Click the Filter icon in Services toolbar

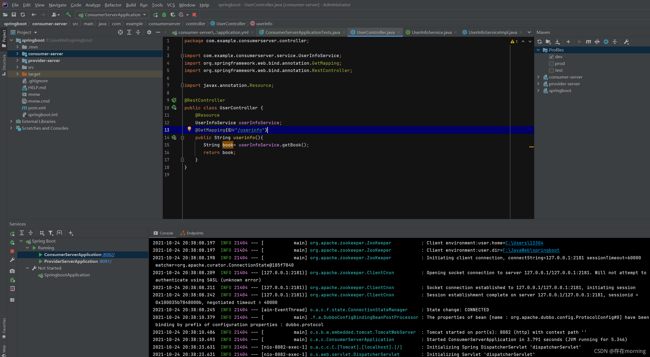(x=50, y=233)
